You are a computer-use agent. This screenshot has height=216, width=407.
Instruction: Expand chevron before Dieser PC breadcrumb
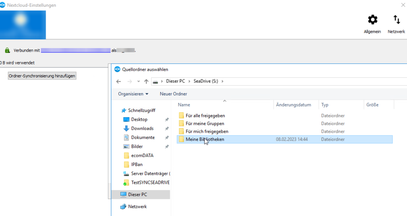[x=162, y=81]
